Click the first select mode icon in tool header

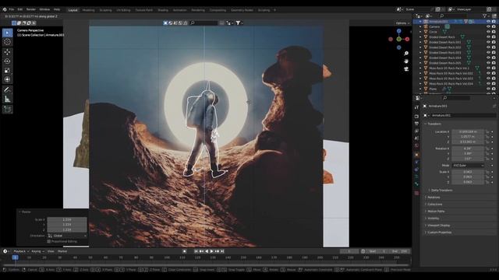[x=14, y=23]
